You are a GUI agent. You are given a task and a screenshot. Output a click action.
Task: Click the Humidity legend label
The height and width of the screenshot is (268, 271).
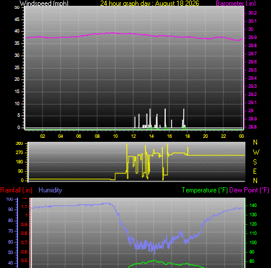tap(50, 190)
